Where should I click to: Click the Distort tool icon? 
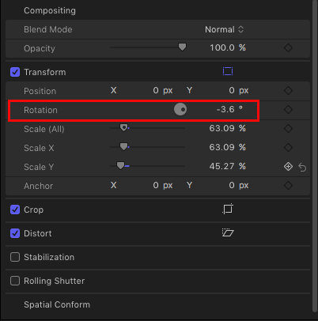(228, 232)
